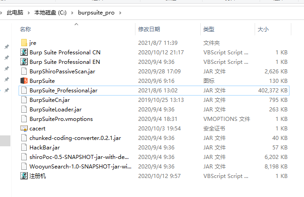Expand the chevron after 此电脑 in address bar

[29, 13]
